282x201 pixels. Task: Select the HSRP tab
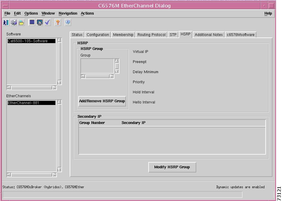click(186, 34)
